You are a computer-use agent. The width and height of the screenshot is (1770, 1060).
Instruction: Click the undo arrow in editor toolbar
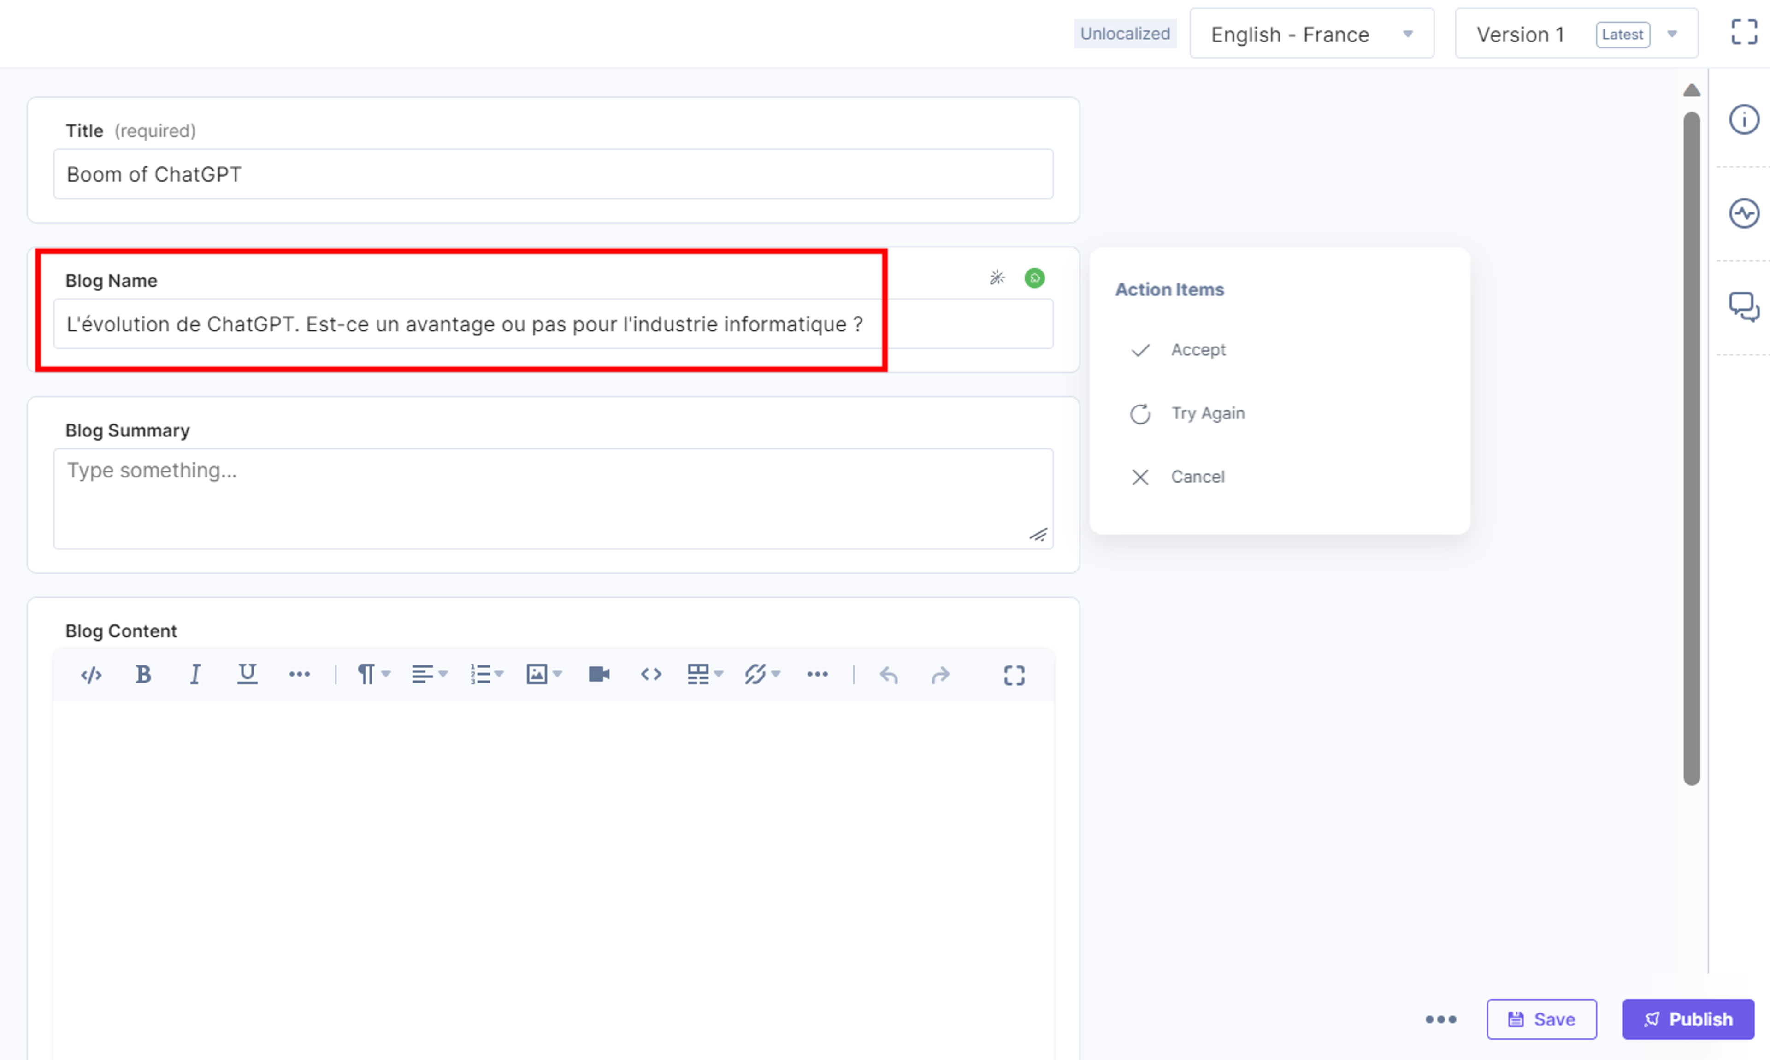[889, 674]
